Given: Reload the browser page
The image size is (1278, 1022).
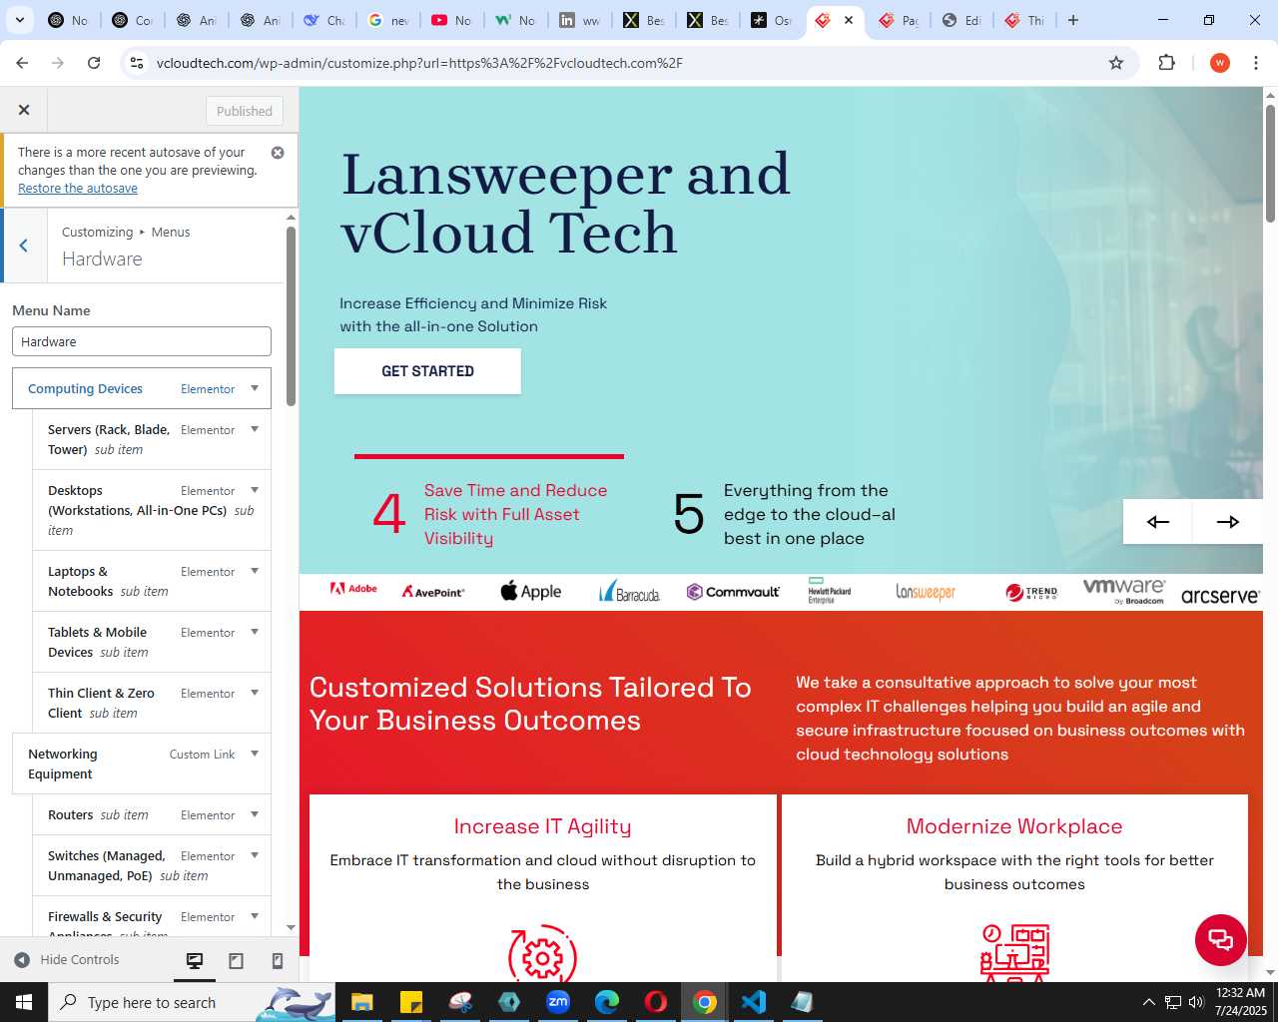Looking at the screenshot, I should coord(94,63).
